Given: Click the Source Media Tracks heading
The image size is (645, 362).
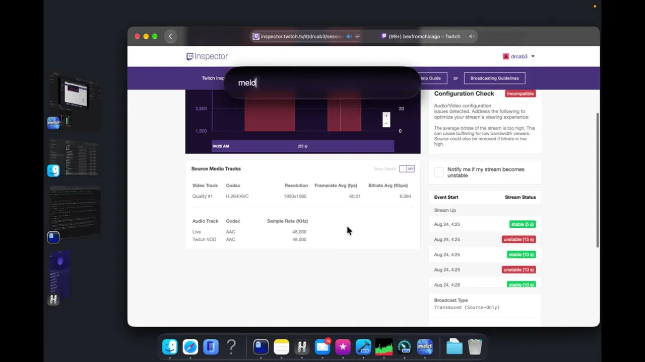Looking at the screenshot, I should 216,168.
